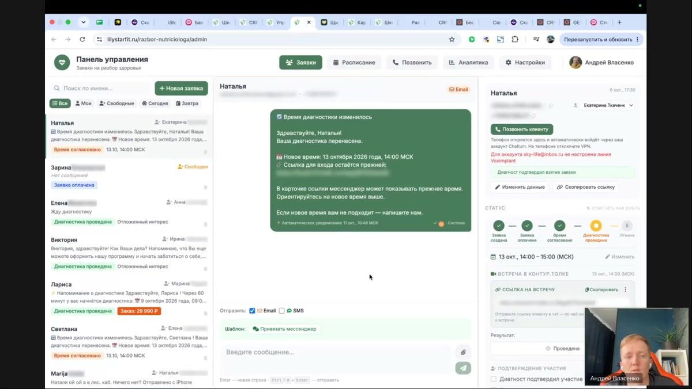The height and width of the screenshot is (389, 692).
Task: Click Перезапустить и обновить browser button
Action: click(x=601, y=39)
